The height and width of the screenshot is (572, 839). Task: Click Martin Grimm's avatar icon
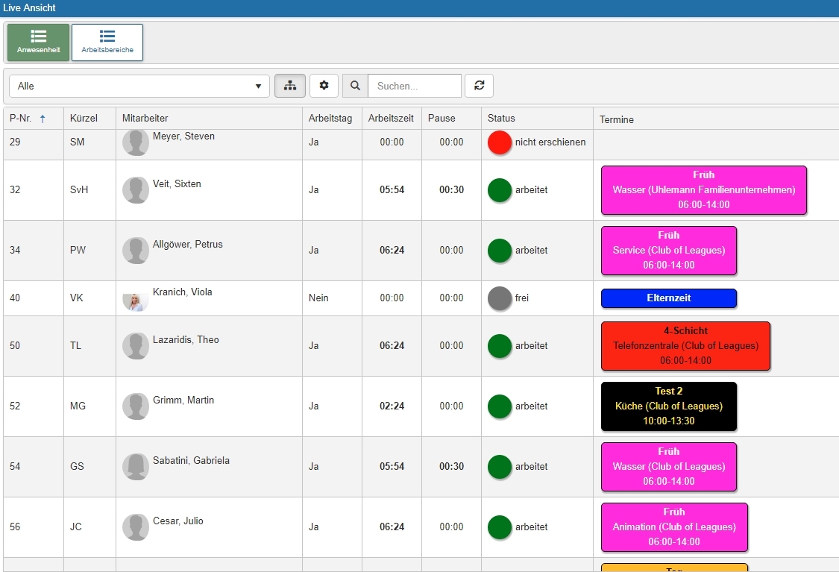(x=136, y=406)
